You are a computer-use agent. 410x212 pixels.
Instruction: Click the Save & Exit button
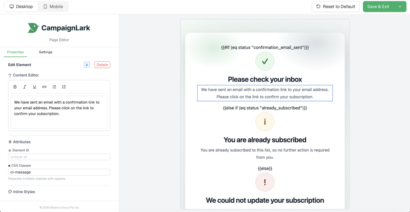378,6
